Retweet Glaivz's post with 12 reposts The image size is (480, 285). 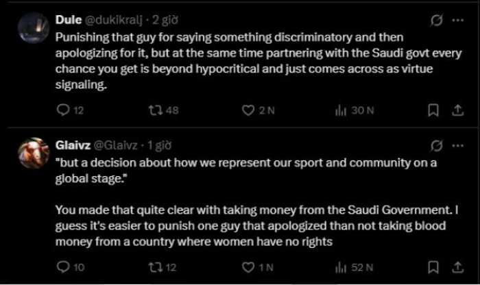[x=156, y=267]
